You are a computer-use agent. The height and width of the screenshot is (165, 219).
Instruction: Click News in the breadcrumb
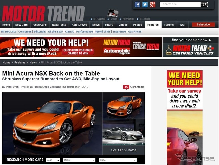coord(33,62)
